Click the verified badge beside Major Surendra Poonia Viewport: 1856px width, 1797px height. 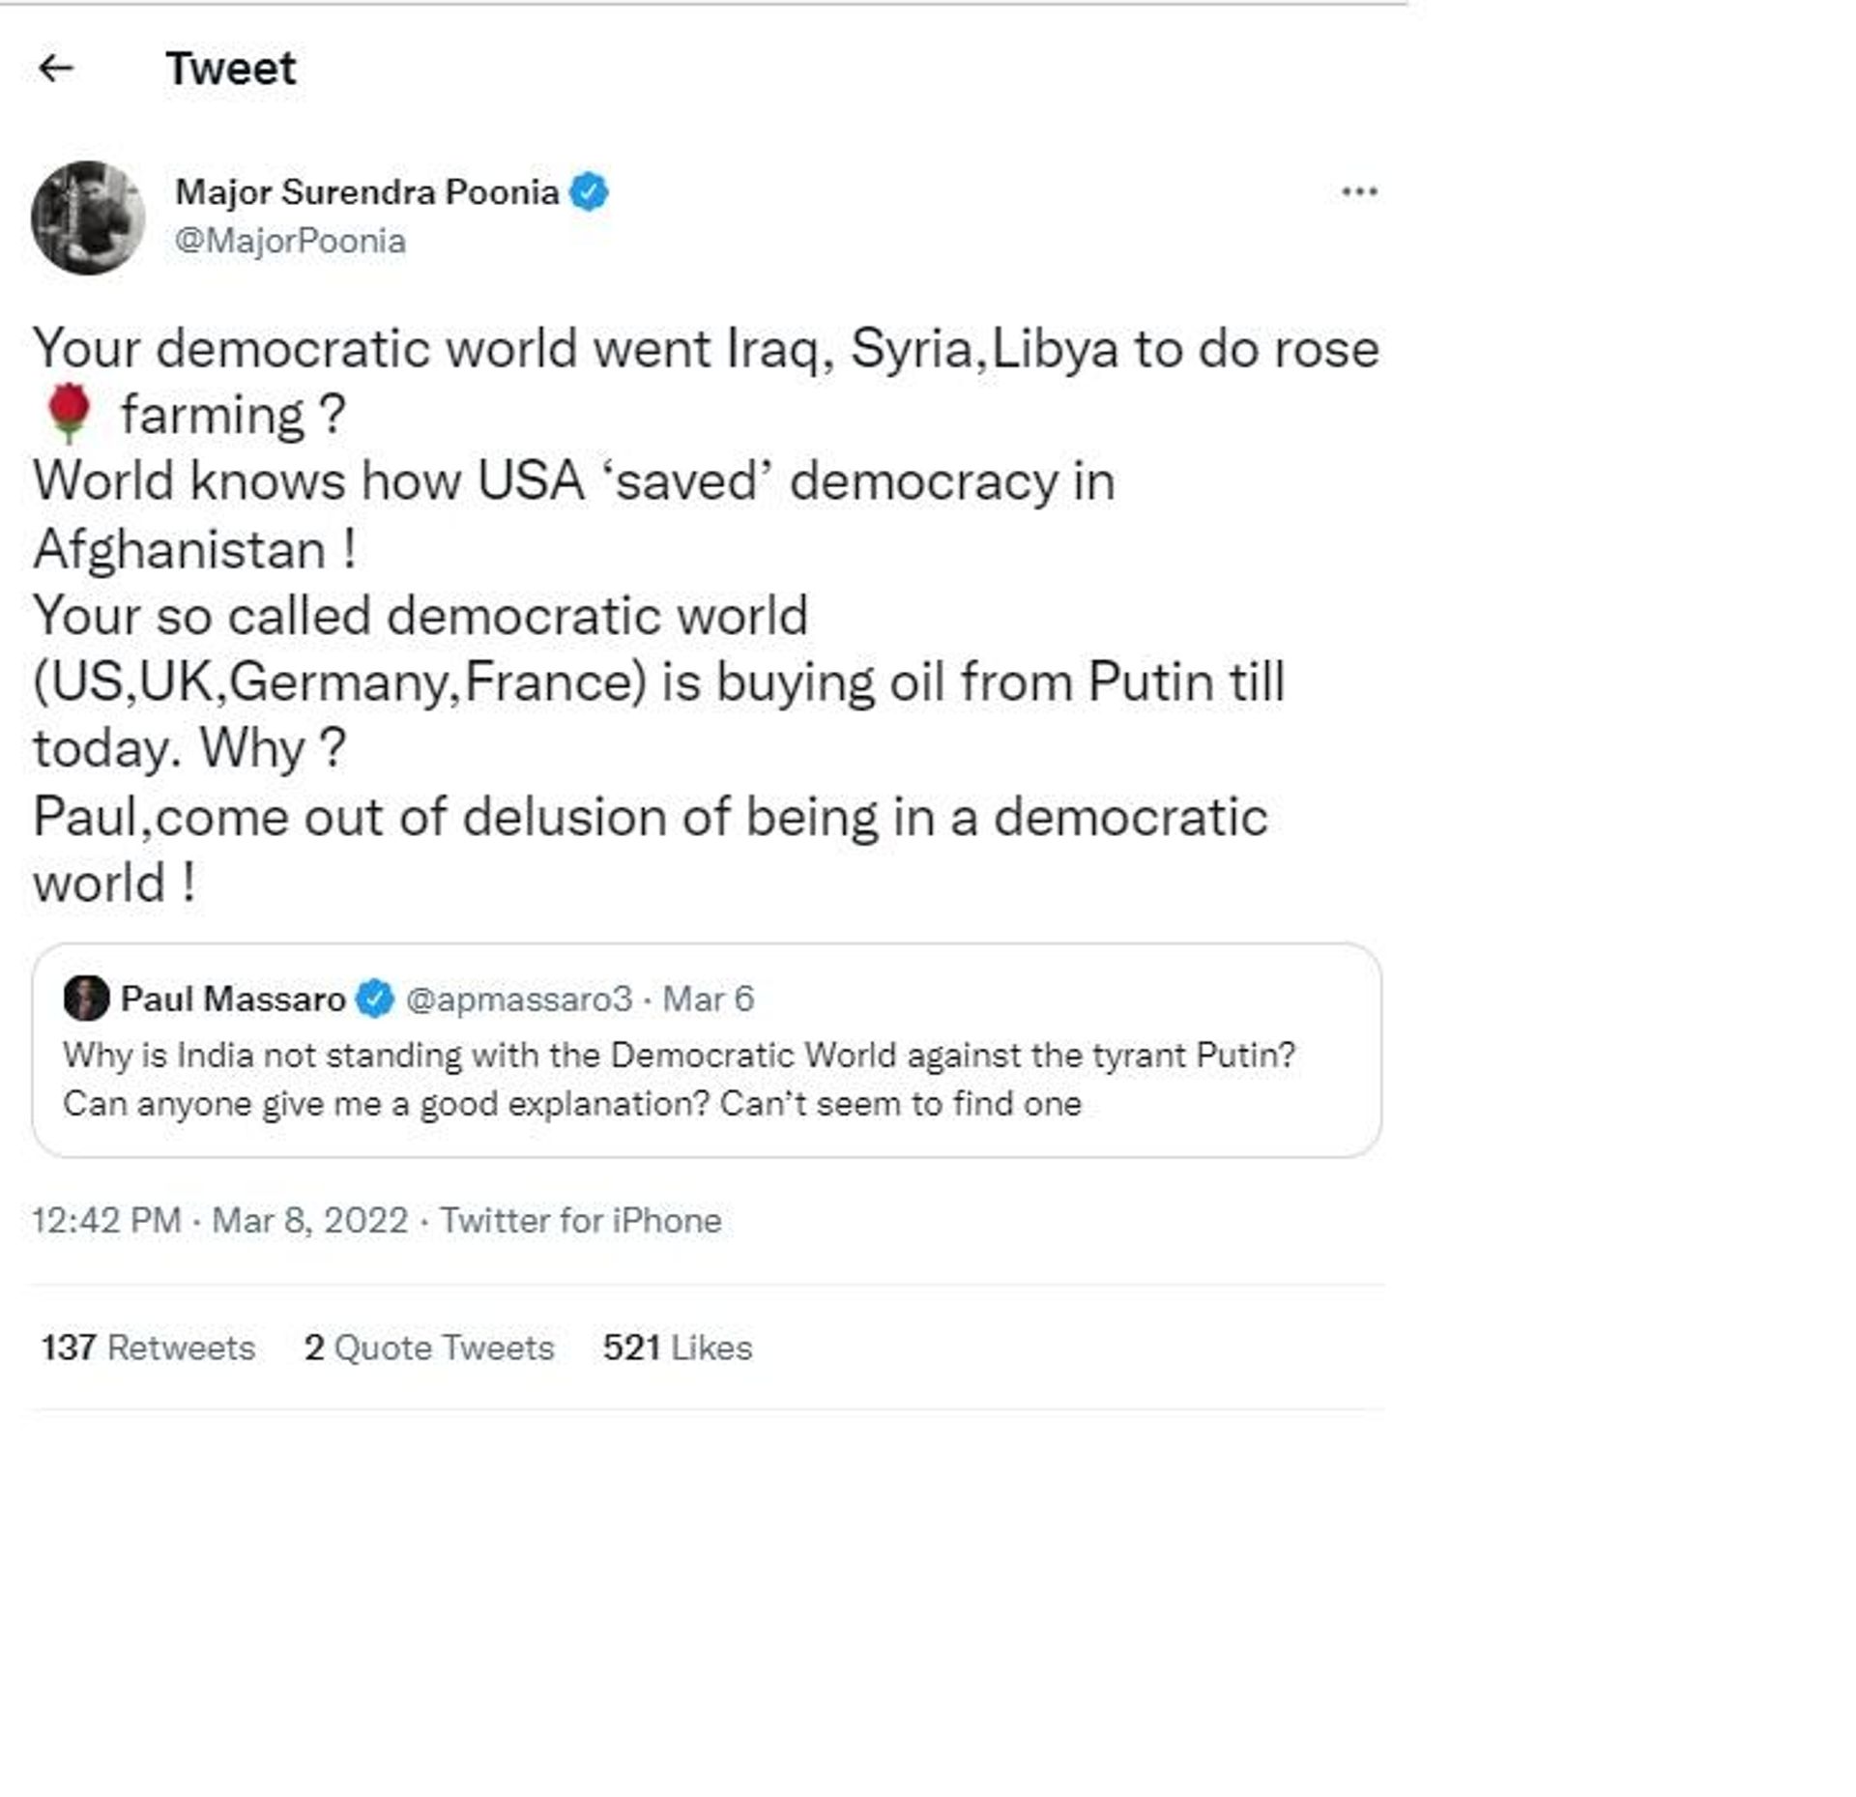589,191
